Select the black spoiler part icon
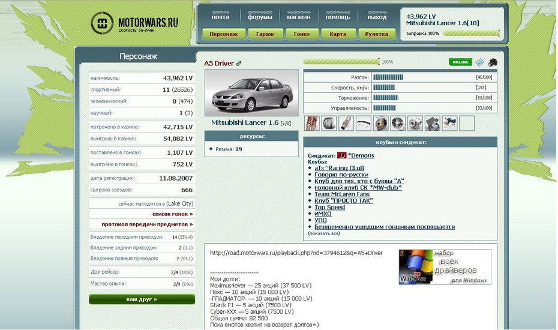 [364, 123]
